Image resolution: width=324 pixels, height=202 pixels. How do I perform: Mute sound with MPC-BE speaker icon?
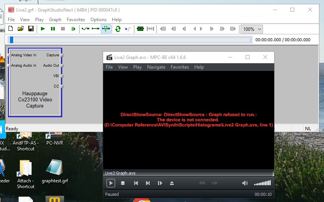click(x=245, y=183)
